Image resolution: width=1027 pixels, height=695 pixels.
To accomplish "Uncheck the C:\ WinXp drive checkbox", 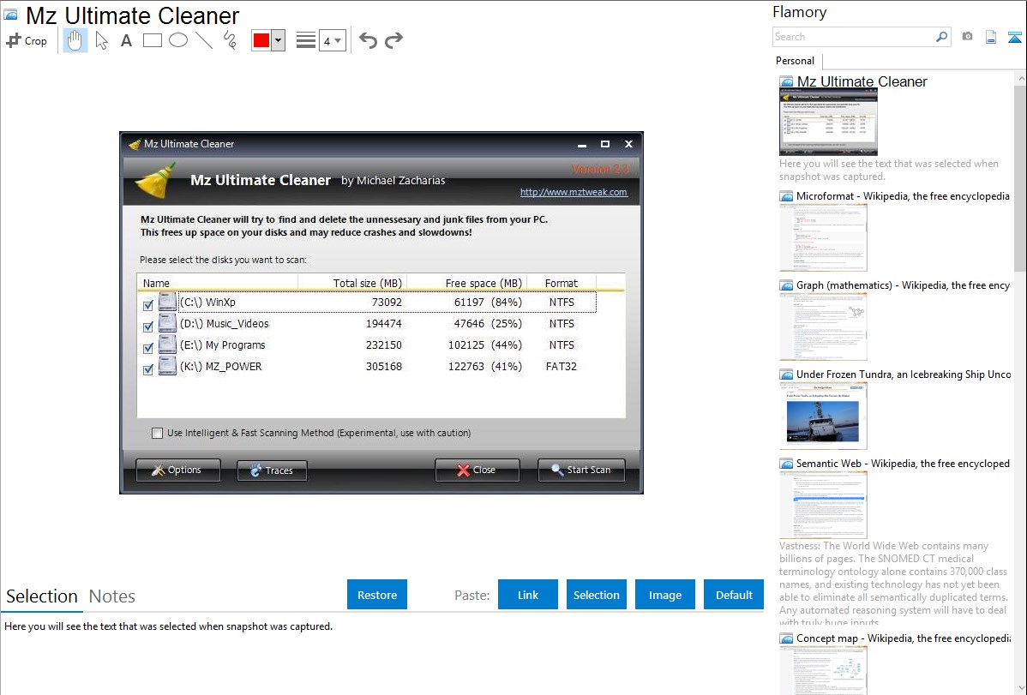I will click(148, 304).
